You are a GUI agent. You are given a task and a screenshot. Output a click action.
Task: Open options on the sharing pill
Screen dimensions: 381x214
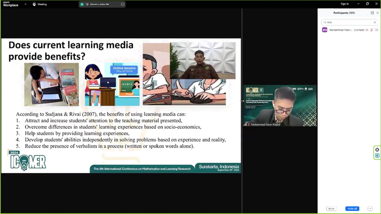point(123,4)
